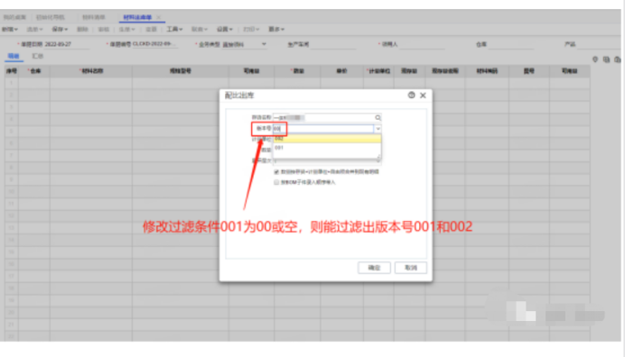Click the 单价 column header
The height and width of the screenshot is (357, 625).
(341, 71)
